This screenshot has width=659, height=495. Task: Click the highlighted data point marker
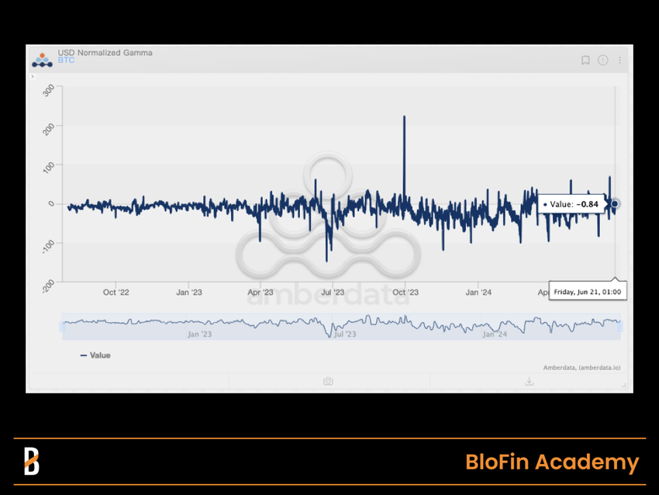coord(615,203)
